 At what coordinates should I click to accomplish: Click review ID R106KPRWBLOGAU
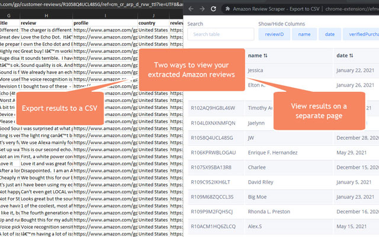pos(213,153)
